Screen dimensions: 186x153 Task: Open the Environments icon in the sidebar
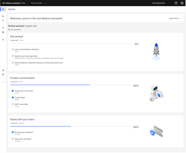coord(3,32)
